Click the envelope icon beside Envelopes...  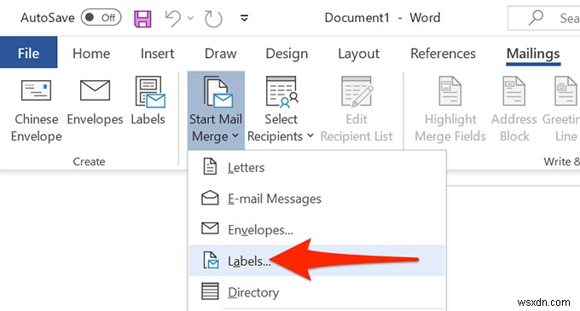point(210,227)
